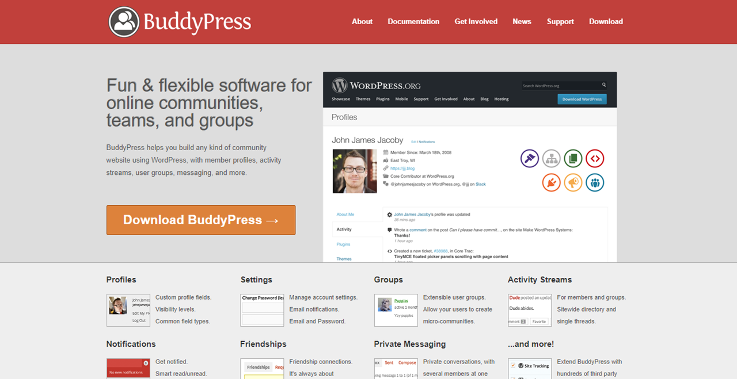This screenshot has height=379, width=737.
Task: Click the Edit link beside the profile name
Action: click(413, 141)
